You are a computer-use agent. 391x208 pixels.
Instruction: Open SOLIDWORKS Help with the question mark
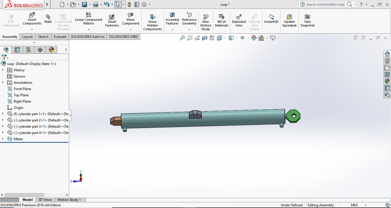point(362,4)
